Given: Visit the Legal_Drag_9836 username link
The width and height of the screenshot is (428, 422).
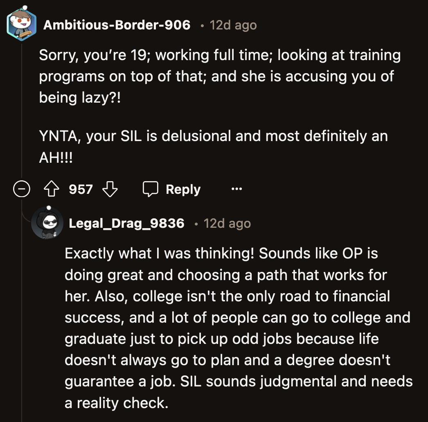Looking at the screenshot, I should click(126, 224).
